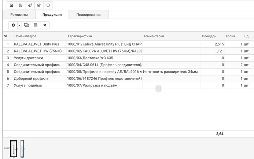Click area value 1,121
Image resolution: width=254 pixels, height=159 pixels.
(219, 51)
